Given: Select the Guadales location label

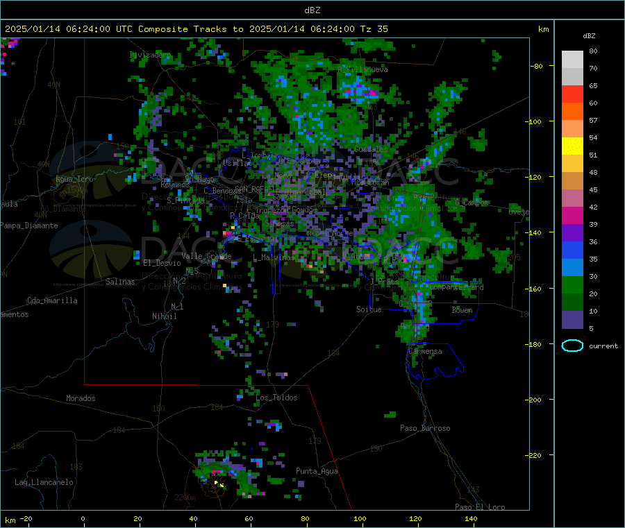Looking at the screenshot, I should [371, 149].
